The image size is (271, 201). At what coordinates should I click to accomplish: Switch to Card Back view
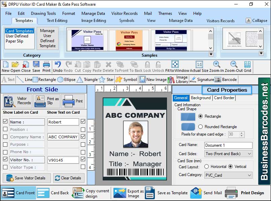pos(53,193)
